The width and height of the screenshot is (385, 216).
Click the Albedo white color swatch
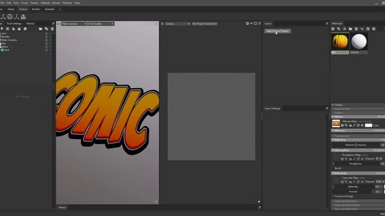click(368, 125)
